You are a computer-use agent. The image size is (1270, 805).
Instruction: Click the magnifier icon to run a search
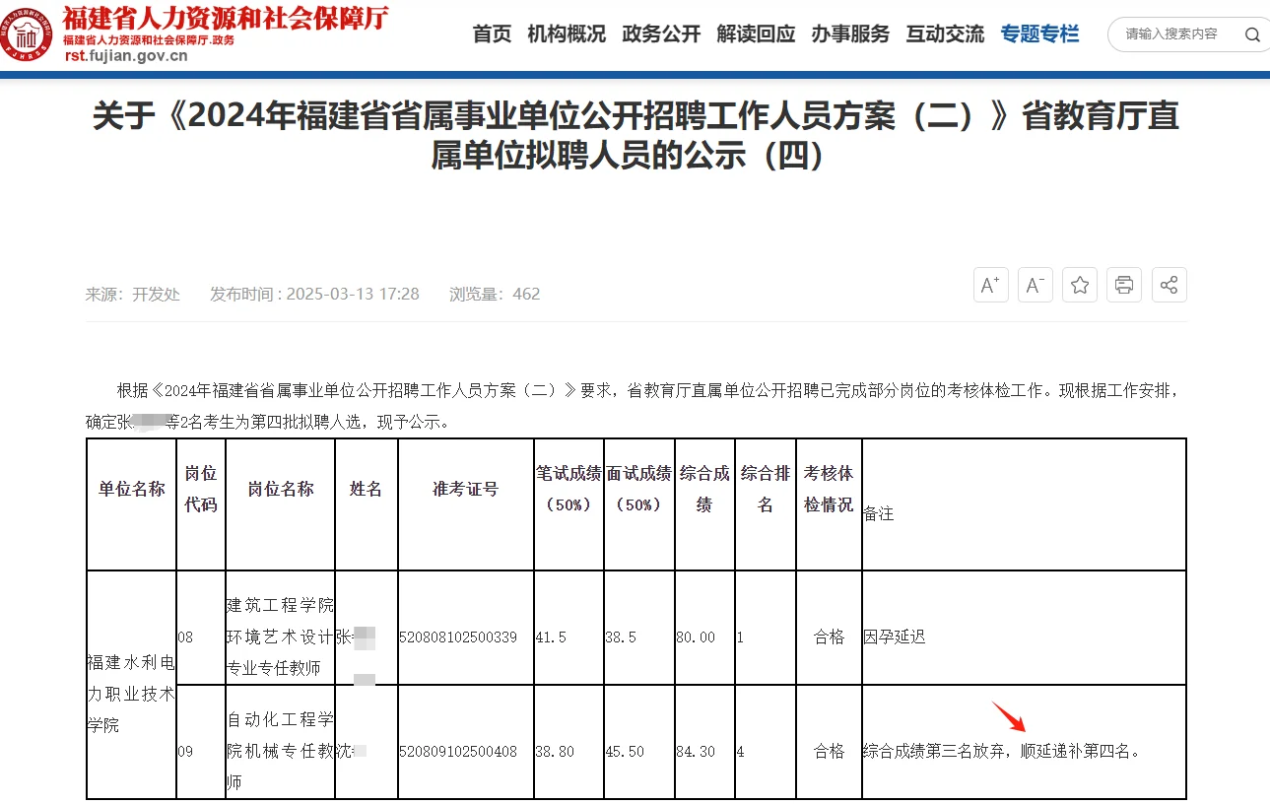(x=1251, y=34)
